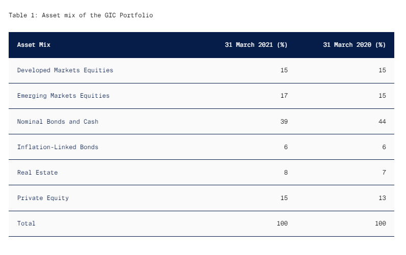This screenshot has width=406, height=255.
Task: Click the Developed Markets Equities row label
Action: click(x=65, y=70)
